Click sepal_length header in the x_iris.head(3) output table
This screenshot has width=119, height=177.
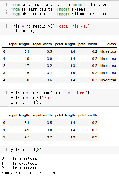[19, 115]
